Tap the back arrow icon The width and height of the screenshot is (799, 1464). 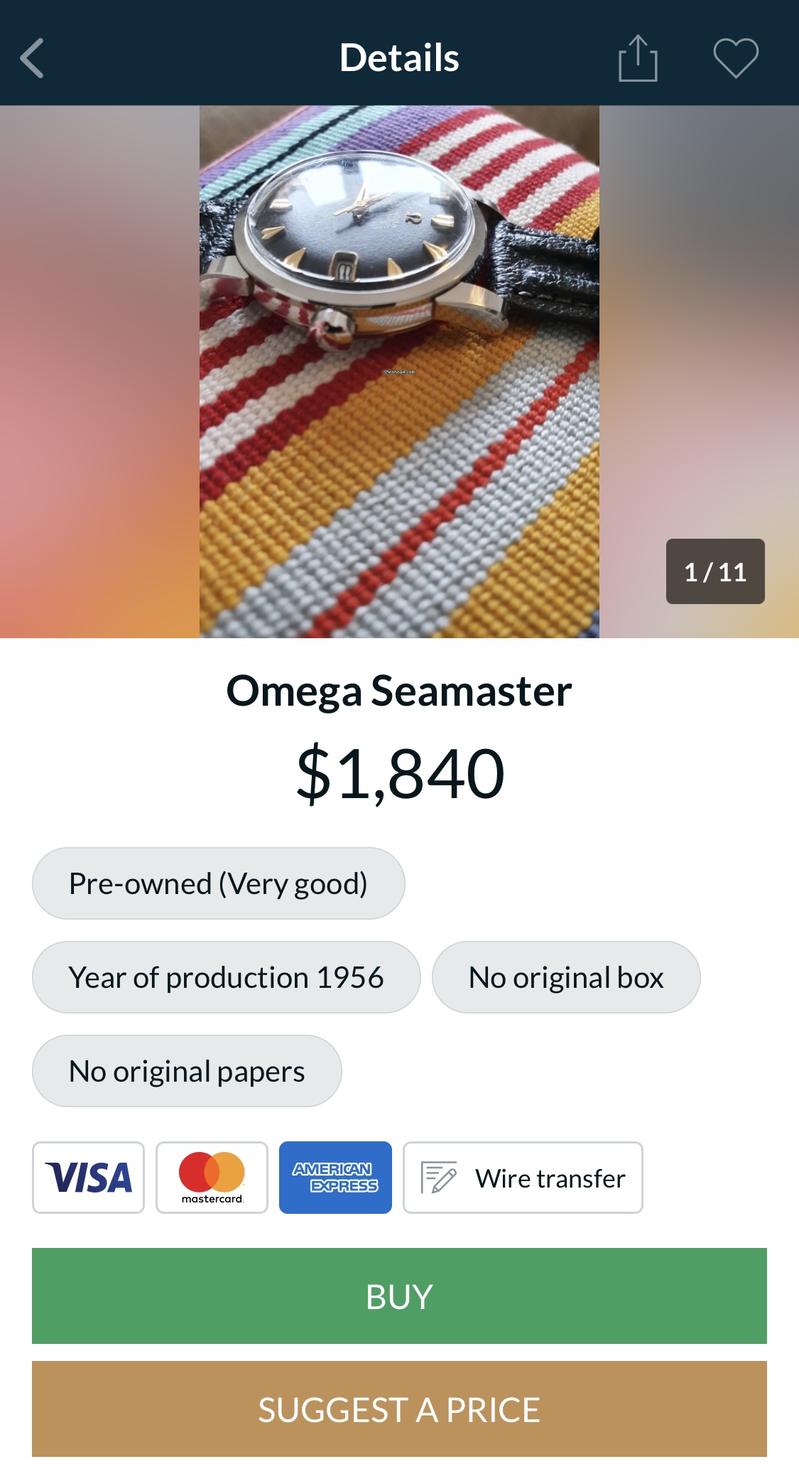[33, 58]
